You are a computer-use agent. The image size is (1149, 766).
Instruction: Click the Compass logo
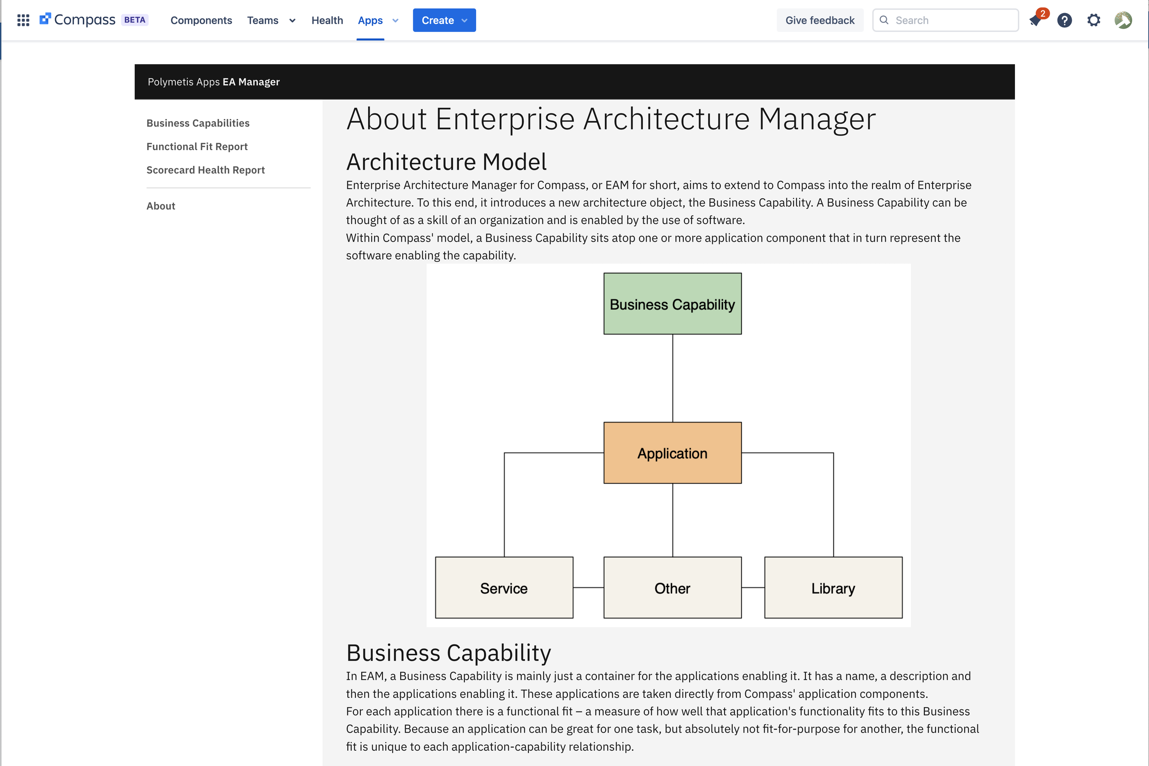click(78, 20)
